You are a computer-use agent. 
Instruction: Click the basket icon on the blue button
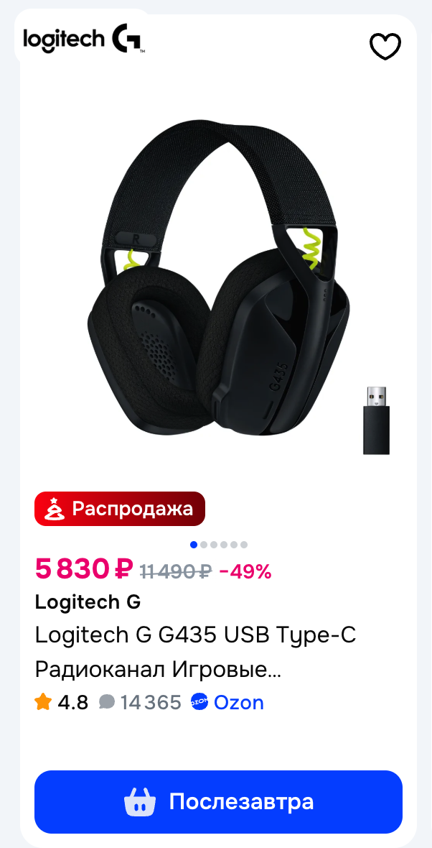pos(140,801)
